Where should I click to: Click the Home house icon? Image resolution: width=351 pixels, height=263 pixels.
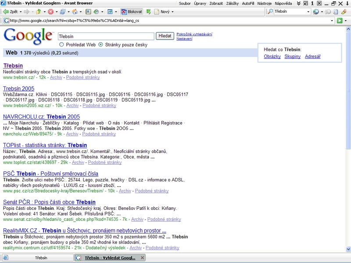coord(75,12)
